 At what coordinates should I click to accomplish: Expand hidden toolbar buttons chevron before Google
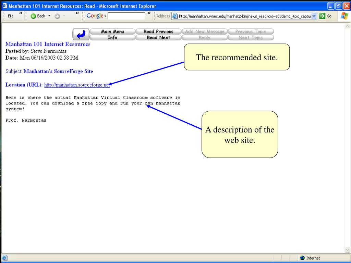77,13
